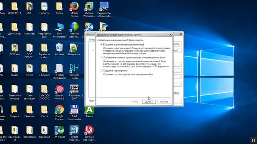
Task: Open the МОЦ folder icon
Action: point(29,6)
